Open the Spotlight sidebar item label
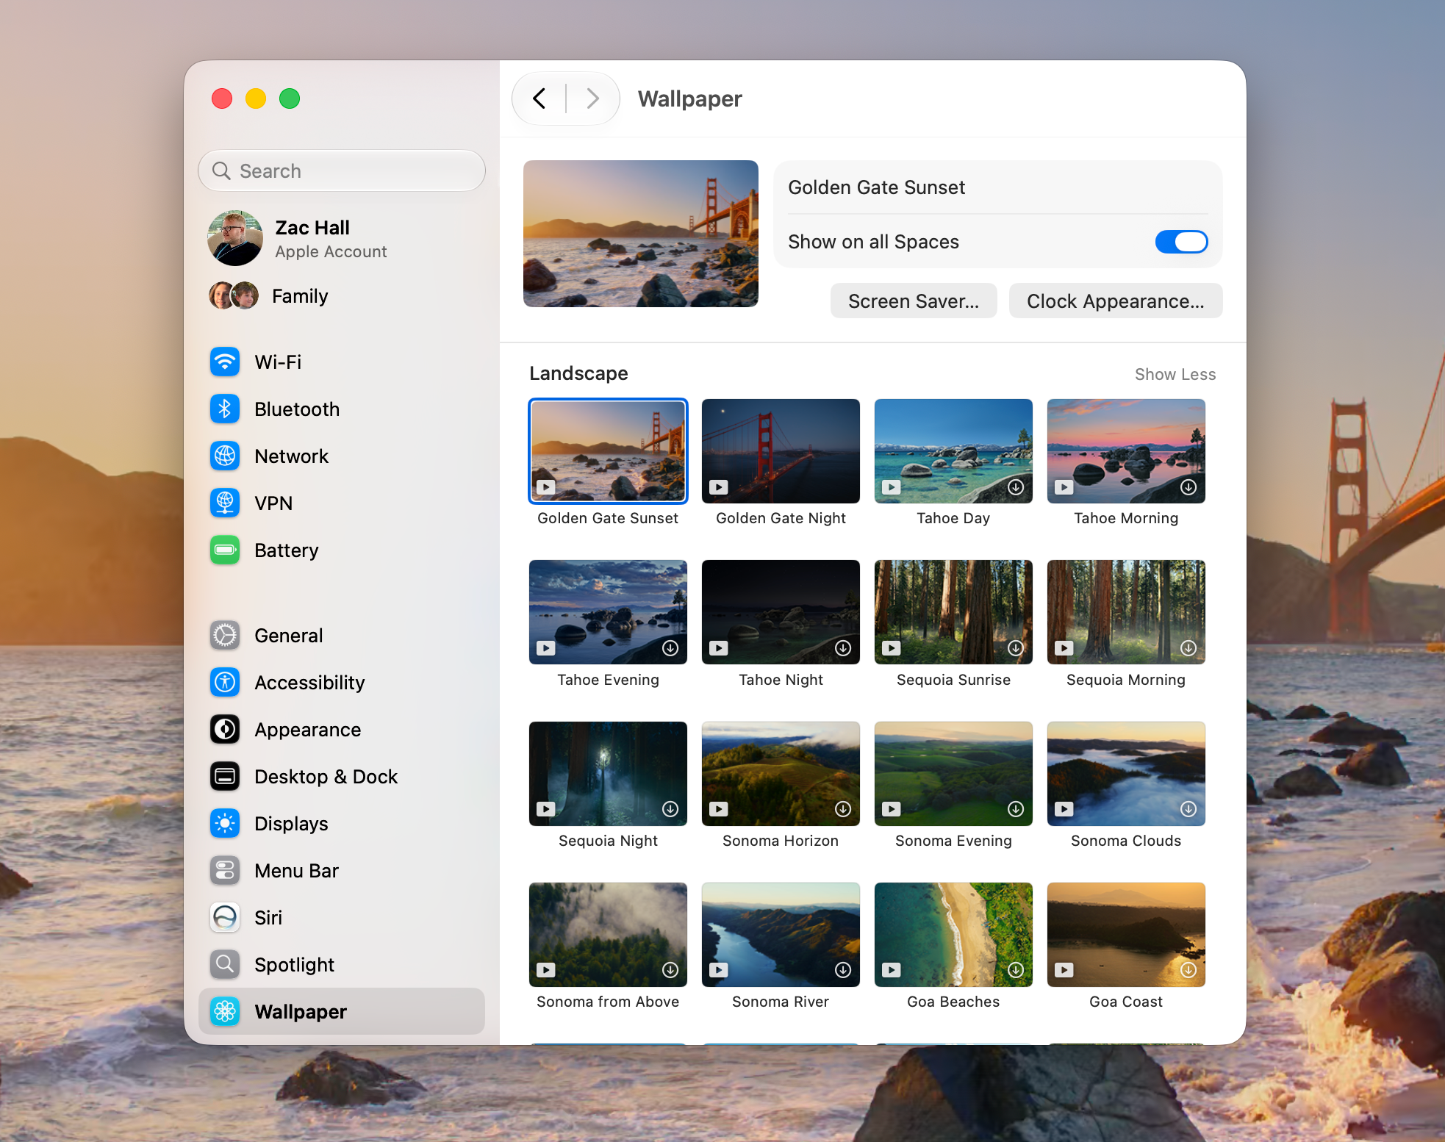This screenshot has height=1142, width=1445. point(294,965)
